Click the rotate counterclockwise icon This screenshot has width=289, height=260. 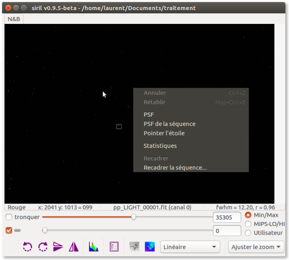[x=28, y=247]
